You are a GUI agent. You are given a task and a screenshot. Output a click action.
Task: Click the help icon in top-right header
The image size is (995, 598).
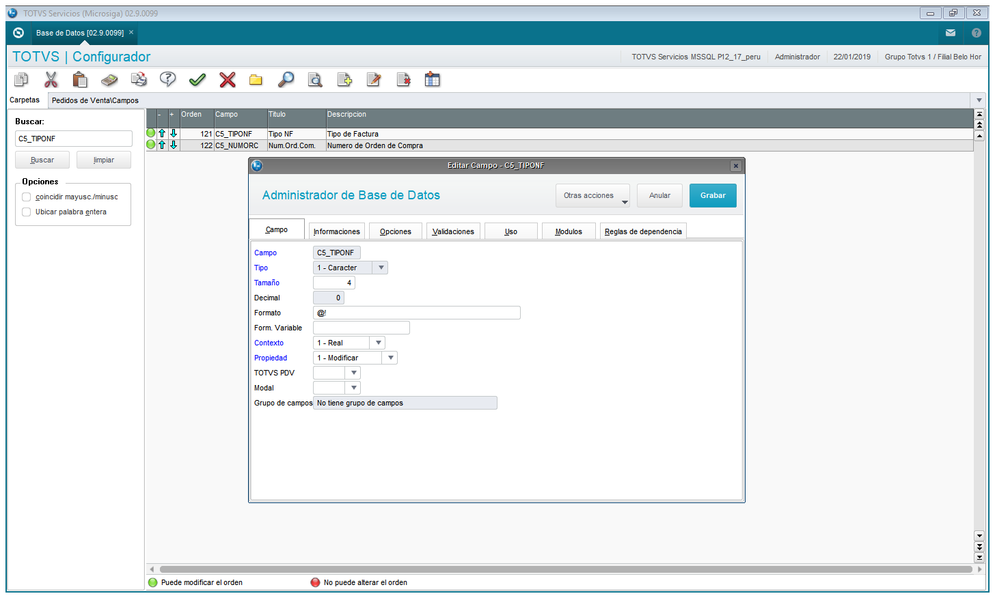pyautogui.click(x=977, y=33)
